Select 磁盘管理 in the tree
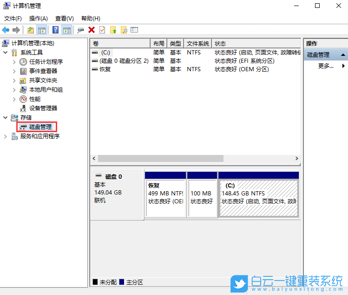Viewport: 348px width, 295px height. (40, 127)
